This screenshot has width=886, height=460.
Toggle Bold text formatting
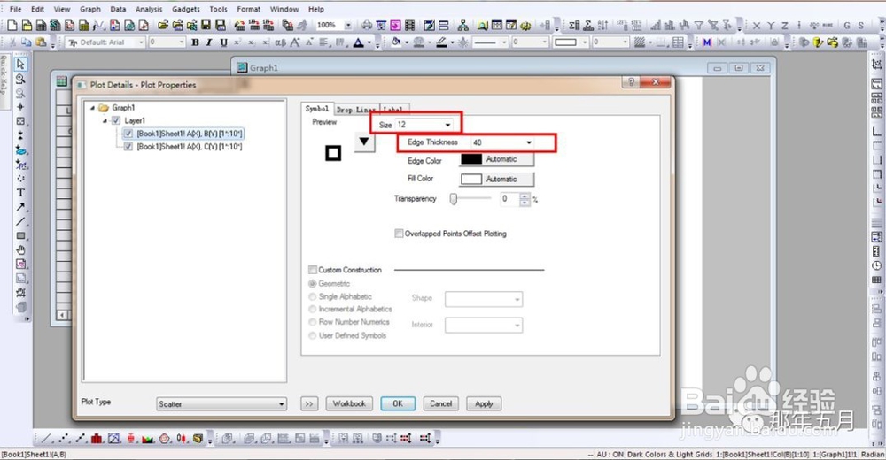(195, 42)
